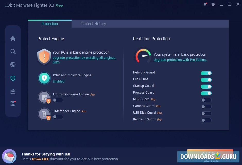
Task: Select the Security Guard shield icon in sidebar
Action: (x=13, y=78)
